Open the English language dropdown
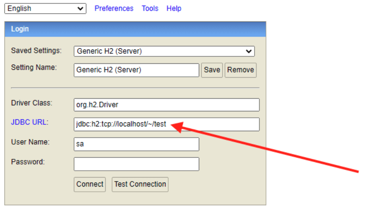 point(45,9)
